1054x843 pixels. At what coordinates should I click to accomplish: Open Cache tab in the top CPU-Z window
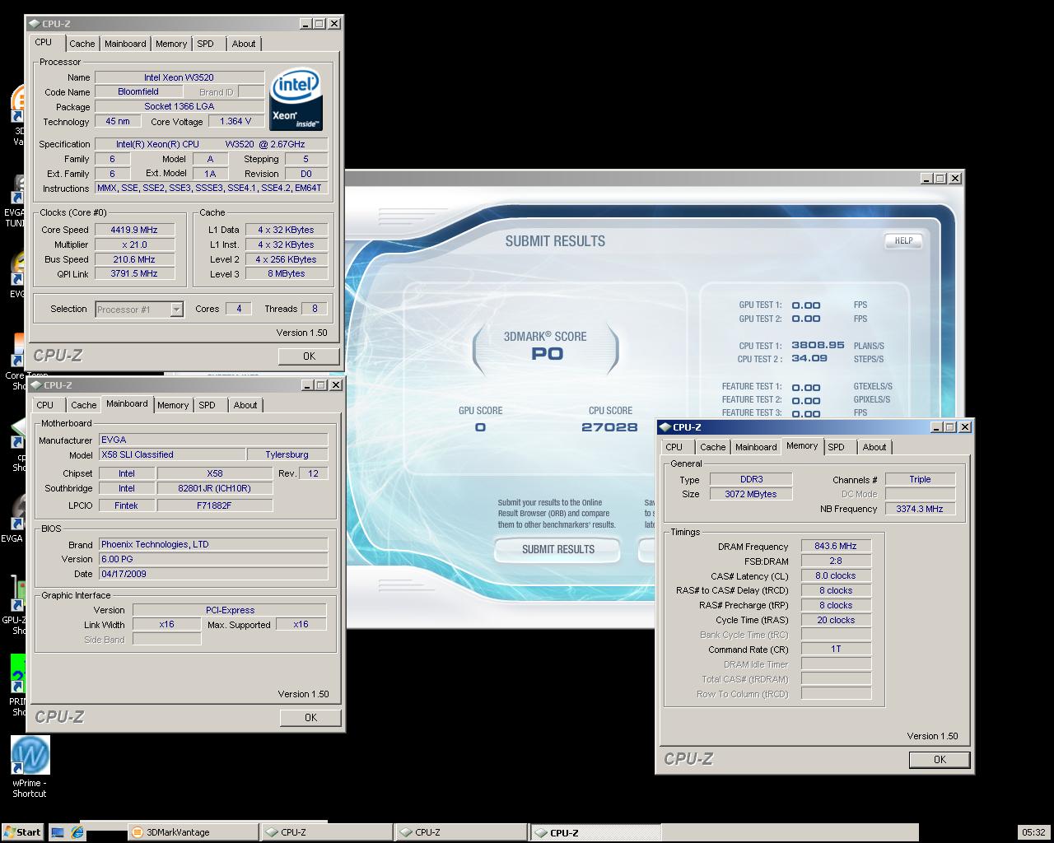pyautogui.click(x=82, y=44)
